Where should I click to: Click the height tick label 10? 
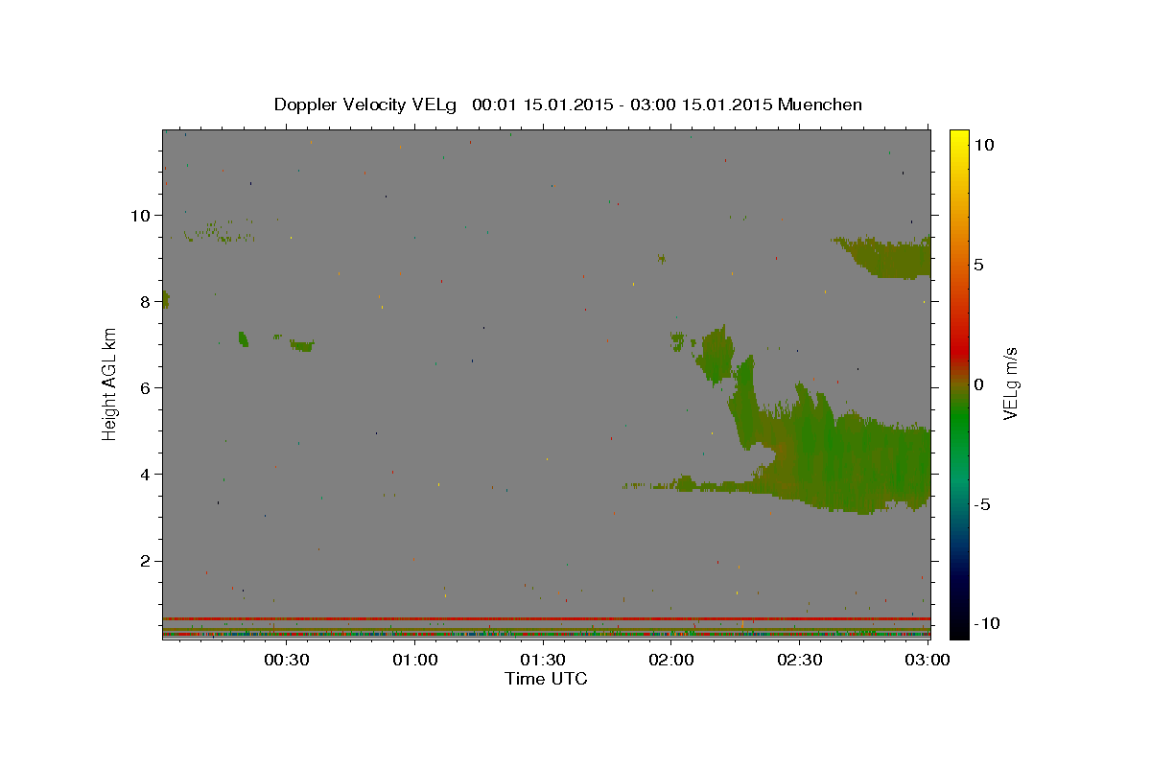(x=142, y=215)
